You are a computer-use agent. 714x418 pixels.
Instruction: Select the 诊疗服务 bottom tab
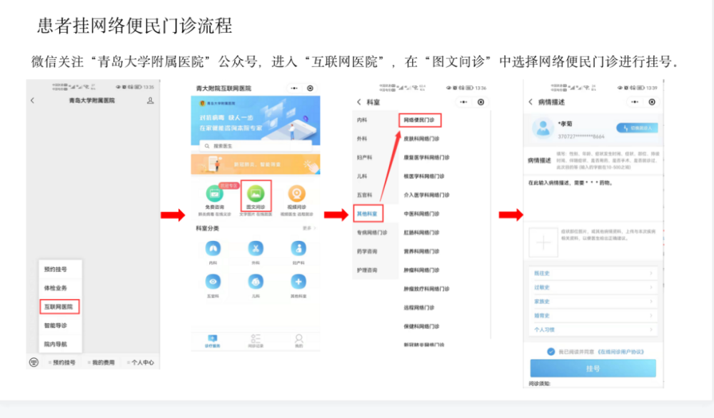[212, 341]
